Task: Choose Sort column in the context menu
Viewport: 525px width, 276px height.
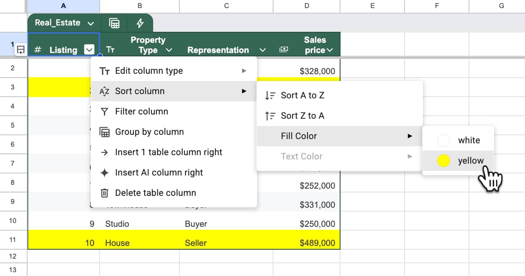Action: [x=174, y=91]
